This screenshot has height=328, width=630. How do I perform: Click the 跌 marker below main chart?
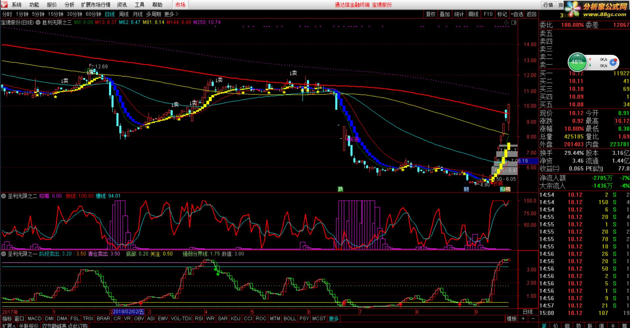pyautogui.click(x=341, y=189)
